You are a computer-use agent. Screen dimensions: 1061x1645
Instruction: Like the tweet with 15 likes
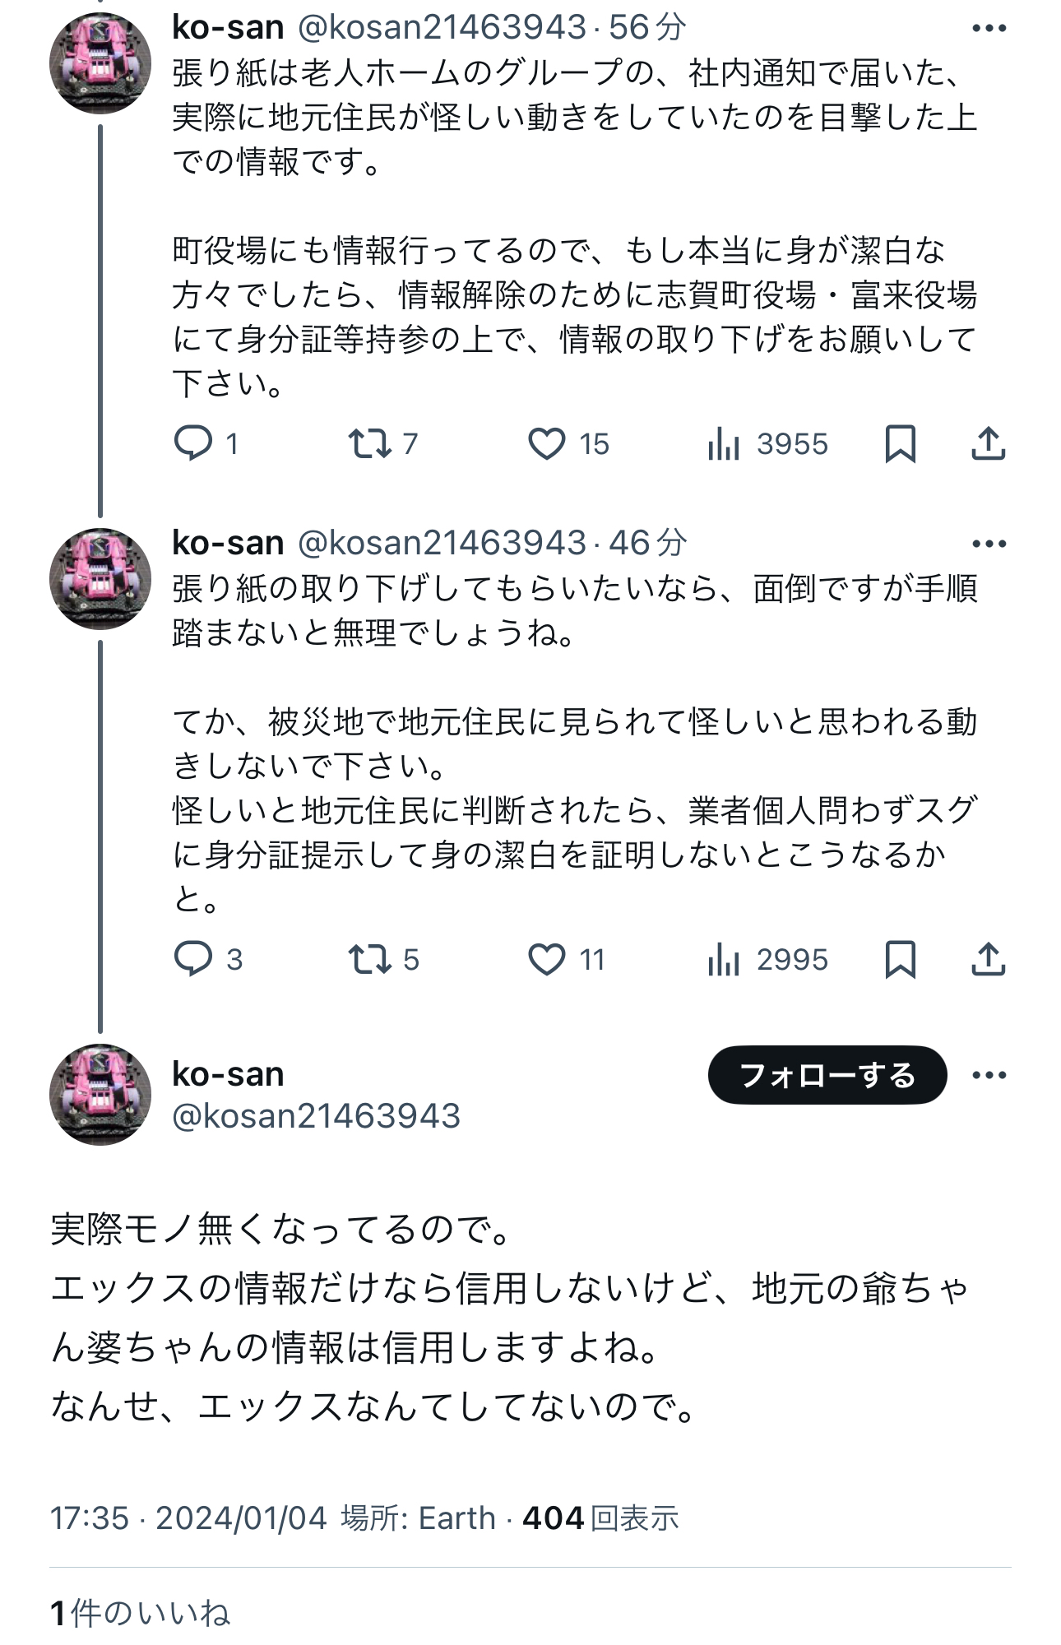point(547,444)
